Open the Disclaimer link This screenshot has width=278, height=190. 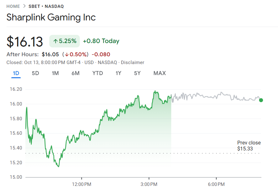coord(132,62)
